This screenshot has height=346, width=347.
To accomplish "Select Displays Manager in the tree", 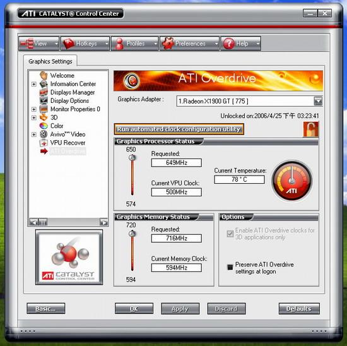I will pos(73,92).
